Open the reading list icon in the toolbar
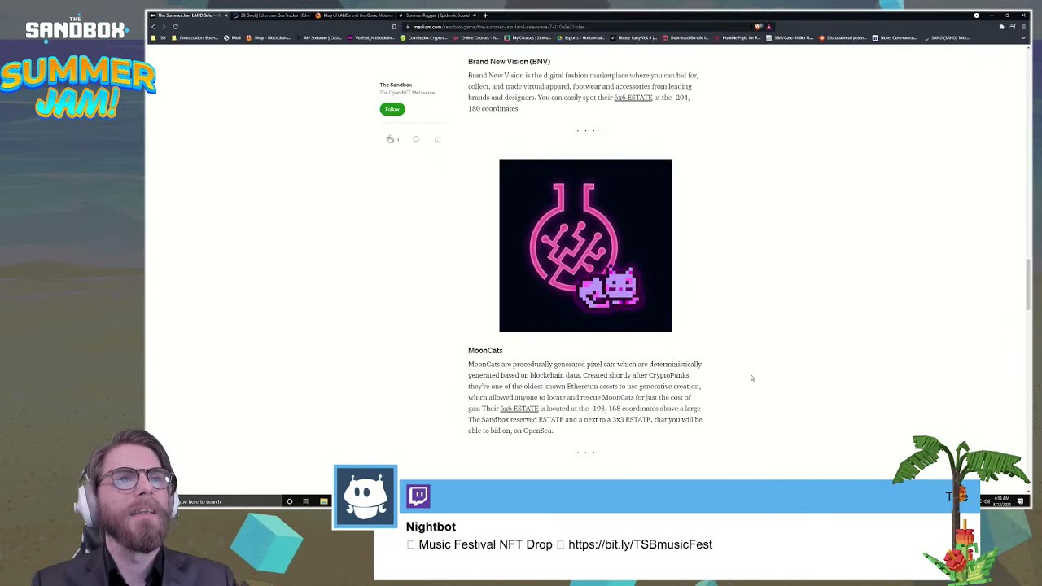This screenshot has width=1042, height=586. (x=1012, y=27)
